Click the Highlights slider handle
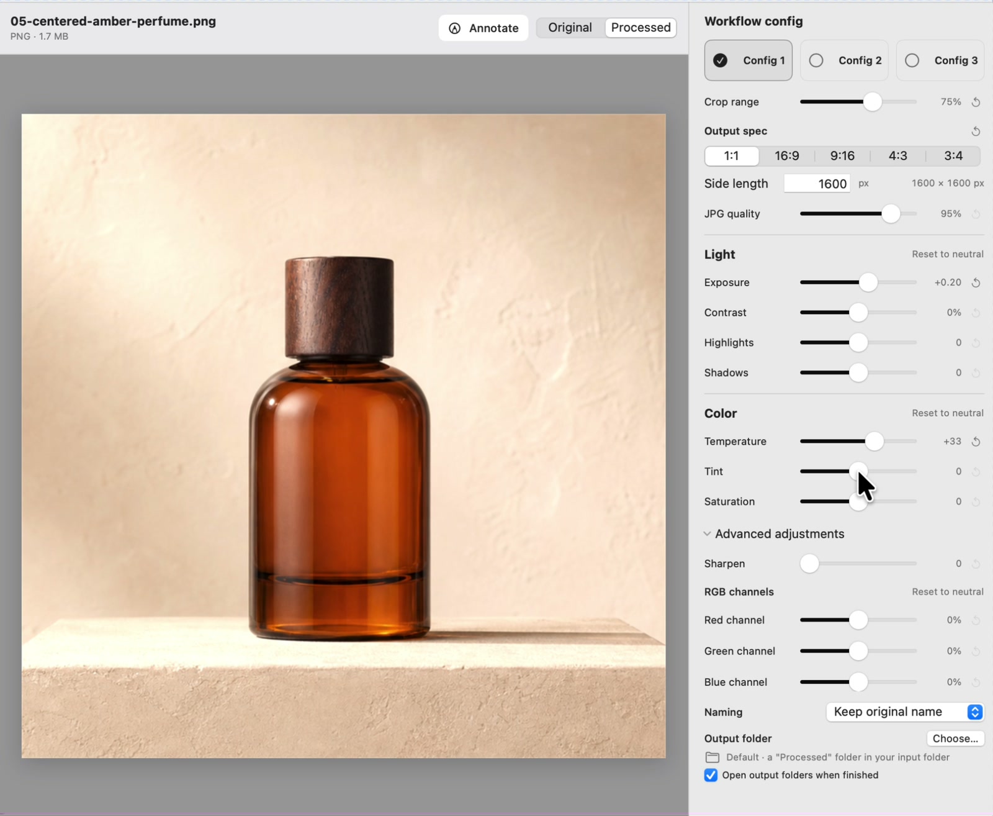 click(858, 343)
